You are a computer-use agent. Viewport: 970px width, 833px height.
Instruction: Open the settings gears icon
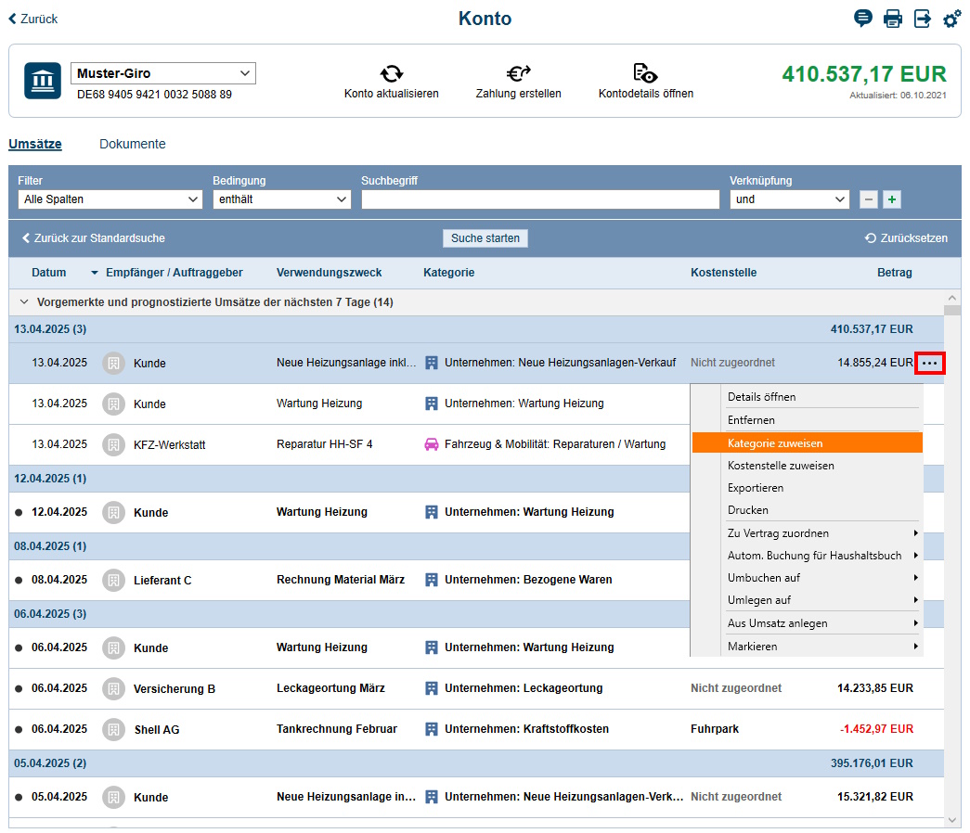pyautogui.click(x=951, y=19)
